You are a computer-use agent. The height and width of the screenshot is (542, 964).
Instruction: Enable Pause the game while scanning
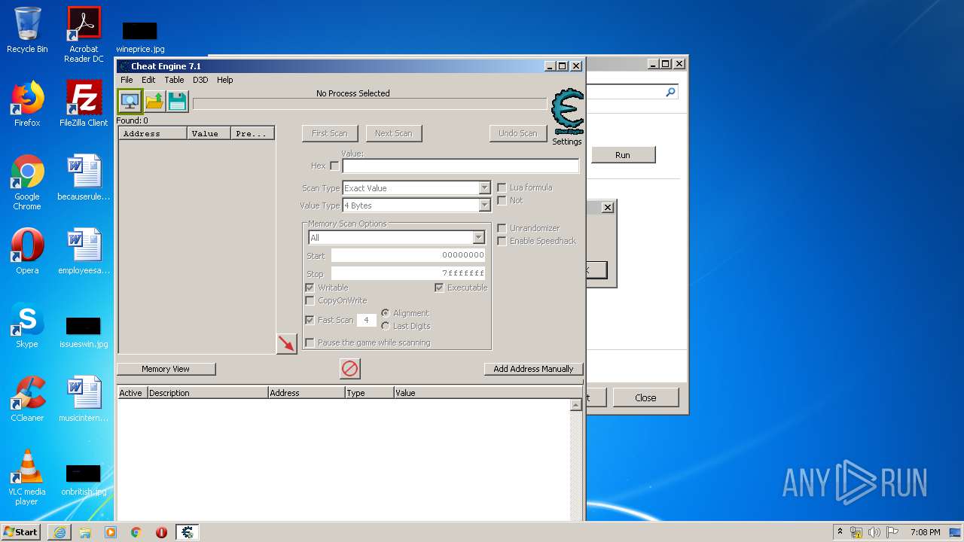pyautogui.click(x=310, y=343)
